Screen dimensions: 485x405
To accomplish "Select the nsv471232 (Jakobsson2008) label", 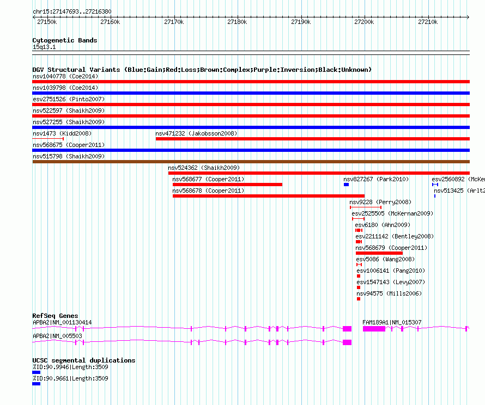I will click(196, 133).
